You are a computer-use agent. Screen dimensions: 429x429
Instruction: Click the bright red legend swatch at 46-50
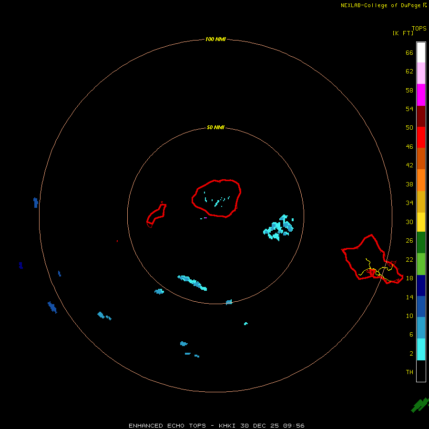[421, 137]
